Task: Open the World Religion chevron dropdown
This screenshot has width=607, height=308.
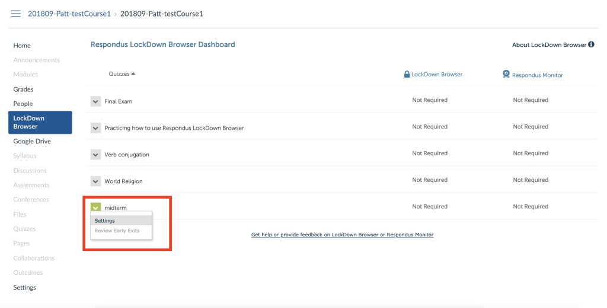Action: [95, 181]
